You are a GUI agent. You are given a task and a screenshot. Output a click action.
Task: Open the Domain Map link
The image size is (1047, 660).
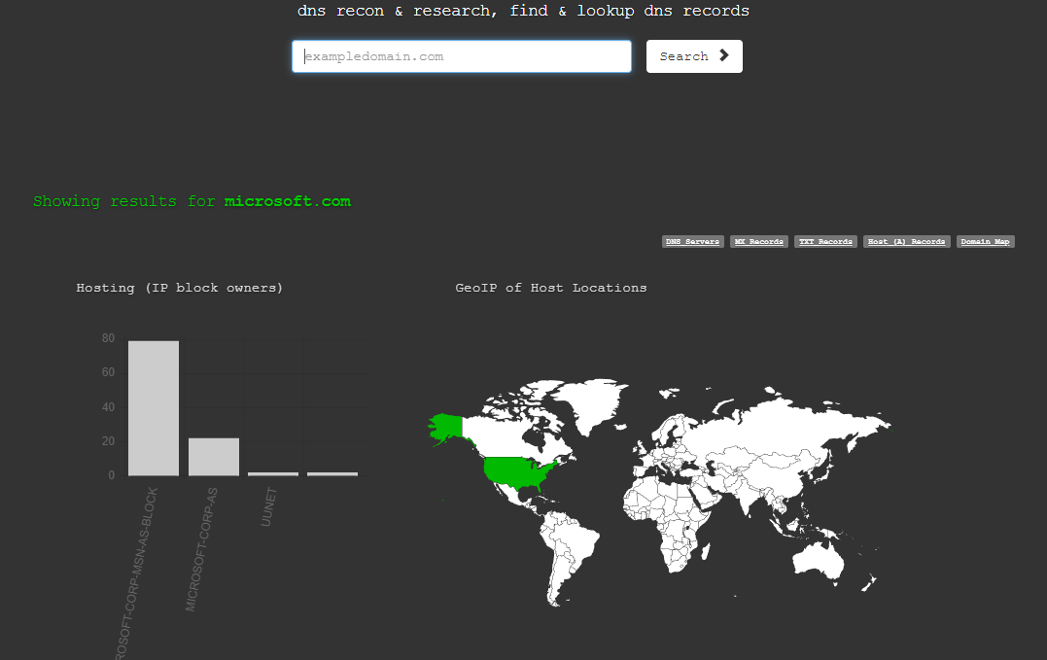pos(985,242)
